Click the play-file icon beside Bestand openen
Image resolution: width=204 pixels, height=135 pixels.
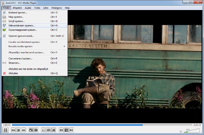(x=4, y=13)
